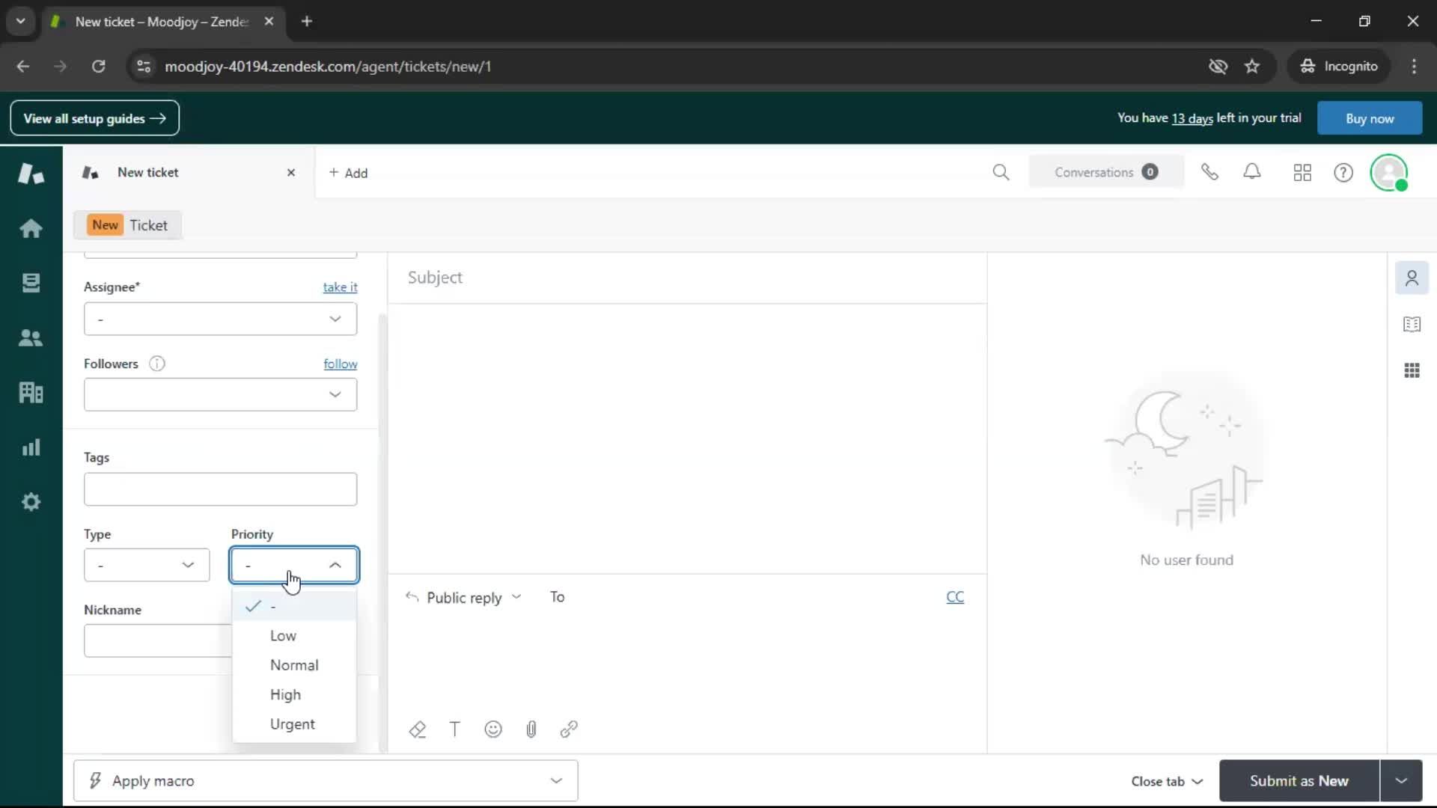Show user context panel icon

coord(1412,278)
